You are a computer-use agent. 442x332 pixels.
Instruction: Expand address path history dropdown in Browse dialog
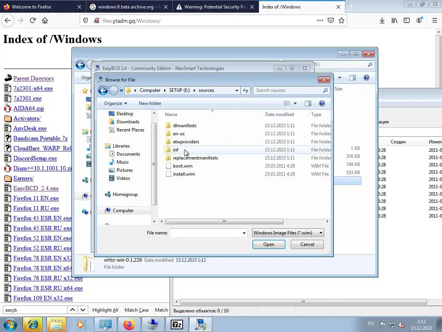[x=237, y=90]
